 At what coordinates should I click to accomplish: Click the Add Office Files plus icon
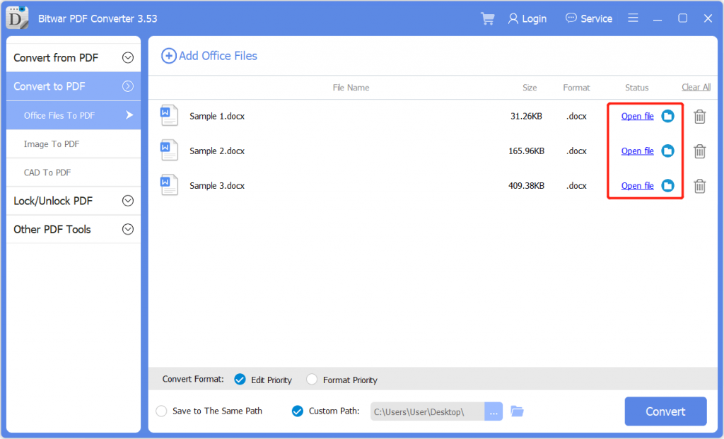pos(169,55)
